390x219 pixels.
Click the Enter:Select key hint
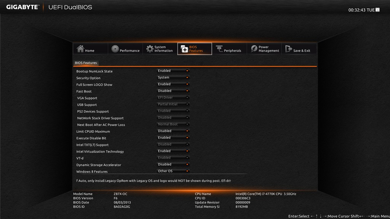coord(299,216)
